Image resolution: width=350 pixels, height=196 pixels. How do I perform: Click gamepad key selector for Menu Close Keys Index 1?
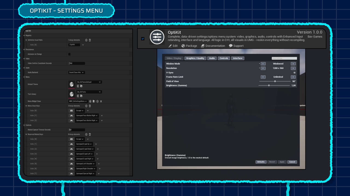(x=71, y=116)
